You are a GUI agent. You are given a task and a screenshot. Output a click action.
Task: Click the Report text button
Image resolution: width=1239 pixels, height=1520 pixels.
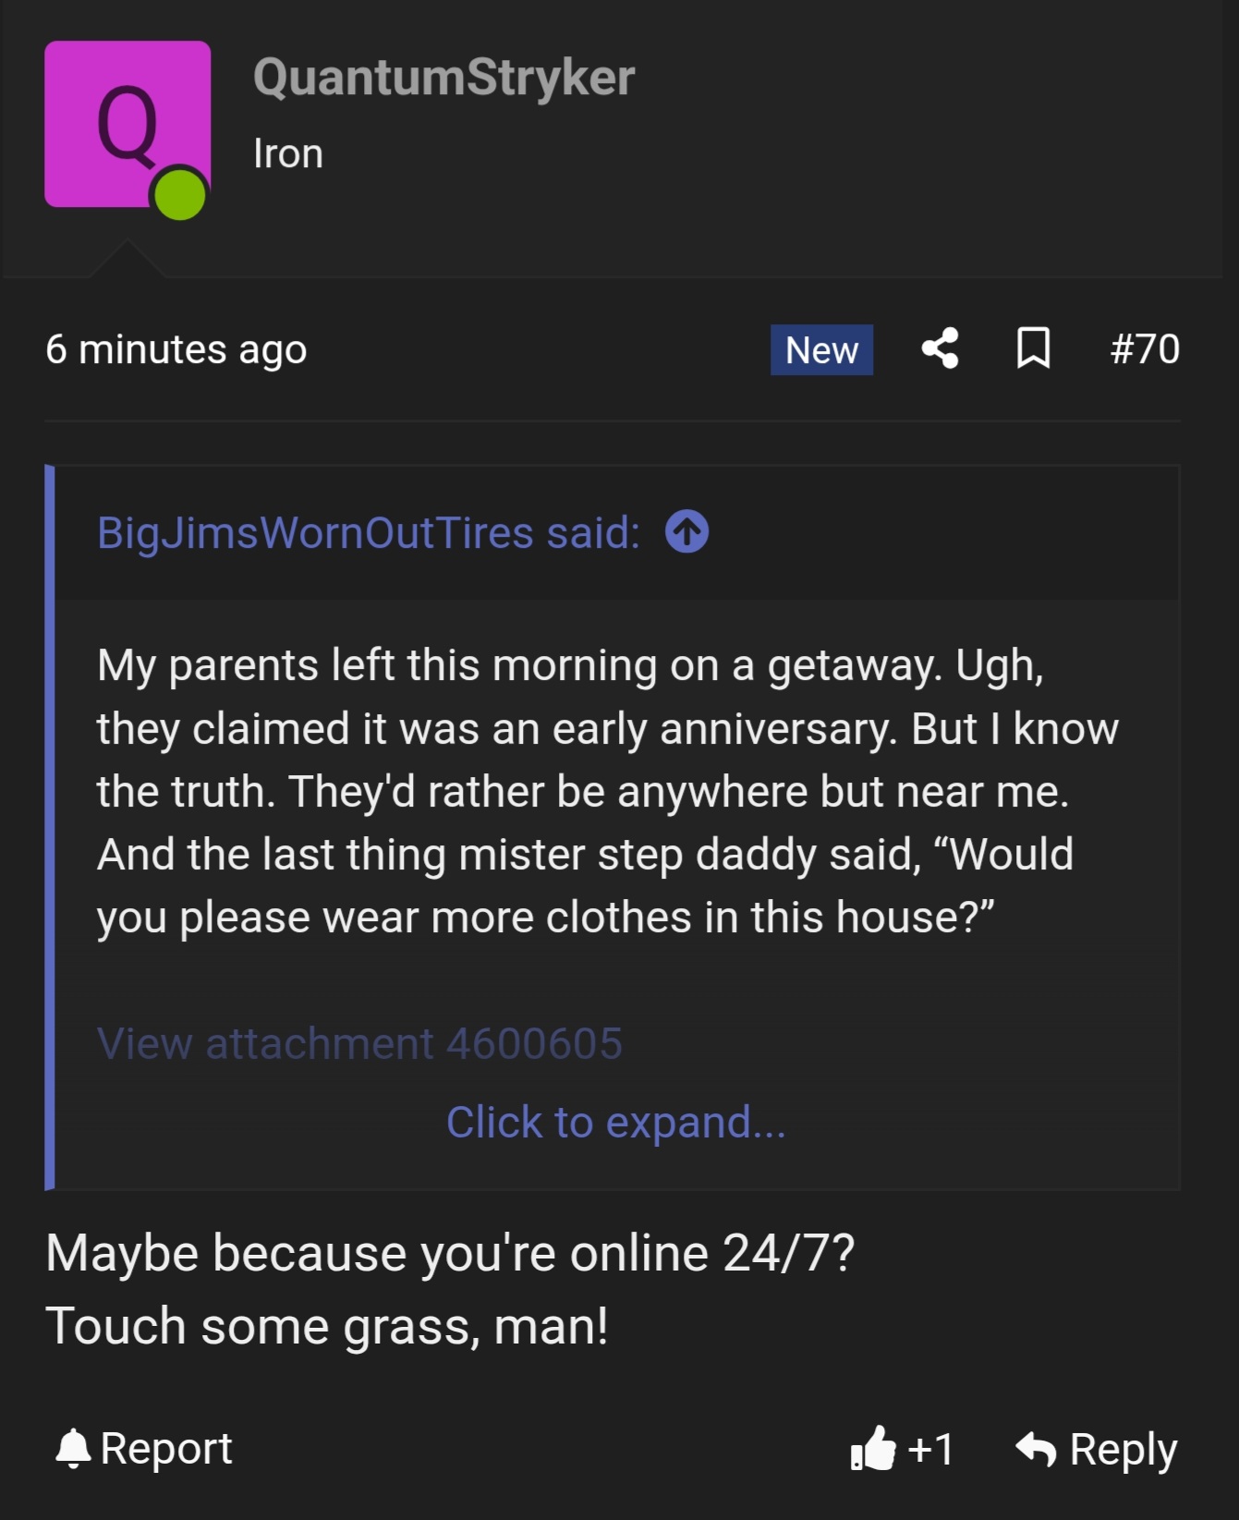point(166,1448)
